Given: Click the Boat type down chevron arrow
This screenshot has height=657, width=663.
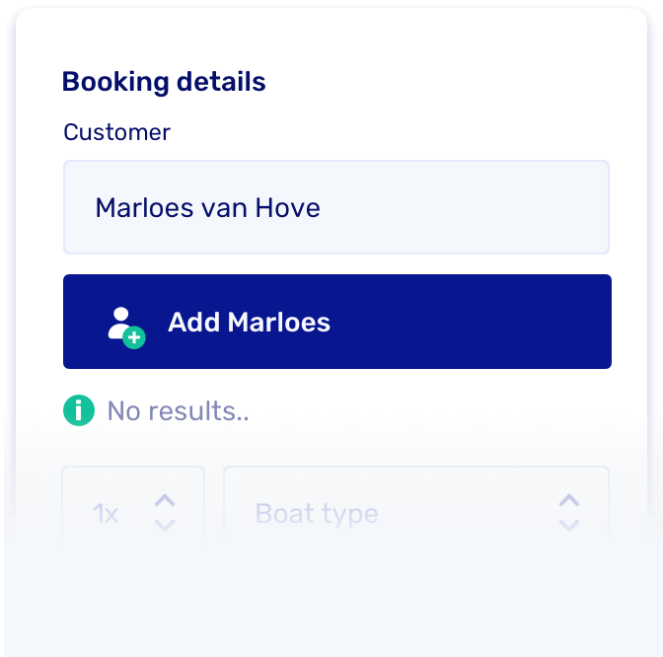Looking at the screenshot, I should coord(569,526).
